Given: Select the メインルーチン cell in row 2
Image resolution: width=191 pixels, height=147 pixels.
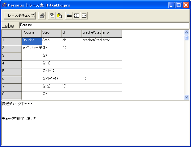Looking at the screenshot, I should point(32,48).
